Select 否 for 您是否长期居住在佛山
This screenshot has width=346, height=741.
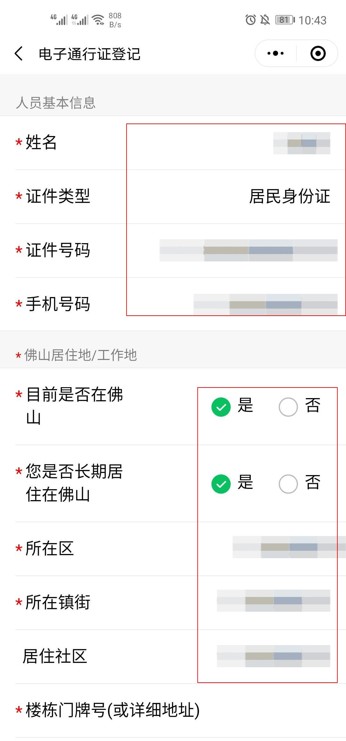coord(288,484)
